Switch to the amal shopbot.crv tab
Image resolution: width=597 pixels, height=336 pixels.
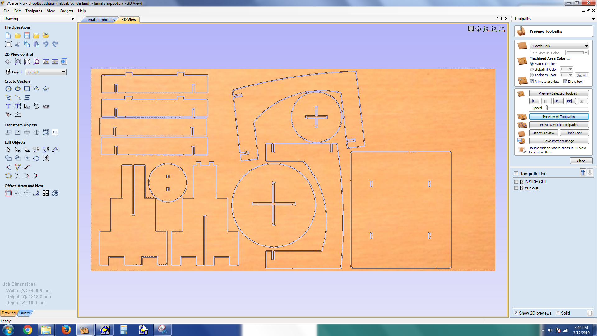[101, 20]
